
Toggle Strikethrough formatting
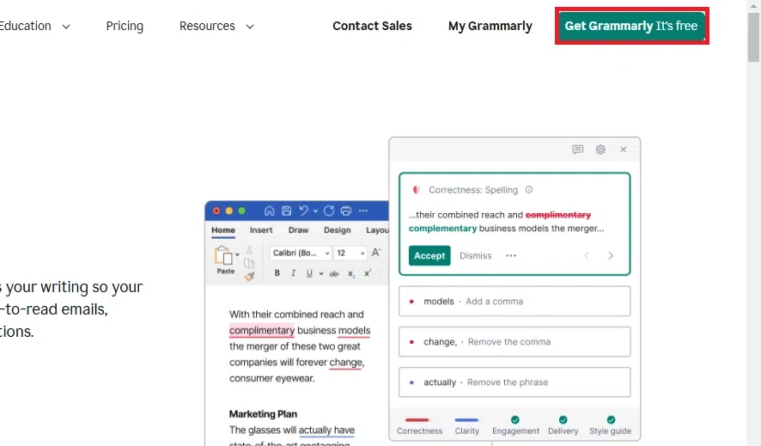click(334, 274)
